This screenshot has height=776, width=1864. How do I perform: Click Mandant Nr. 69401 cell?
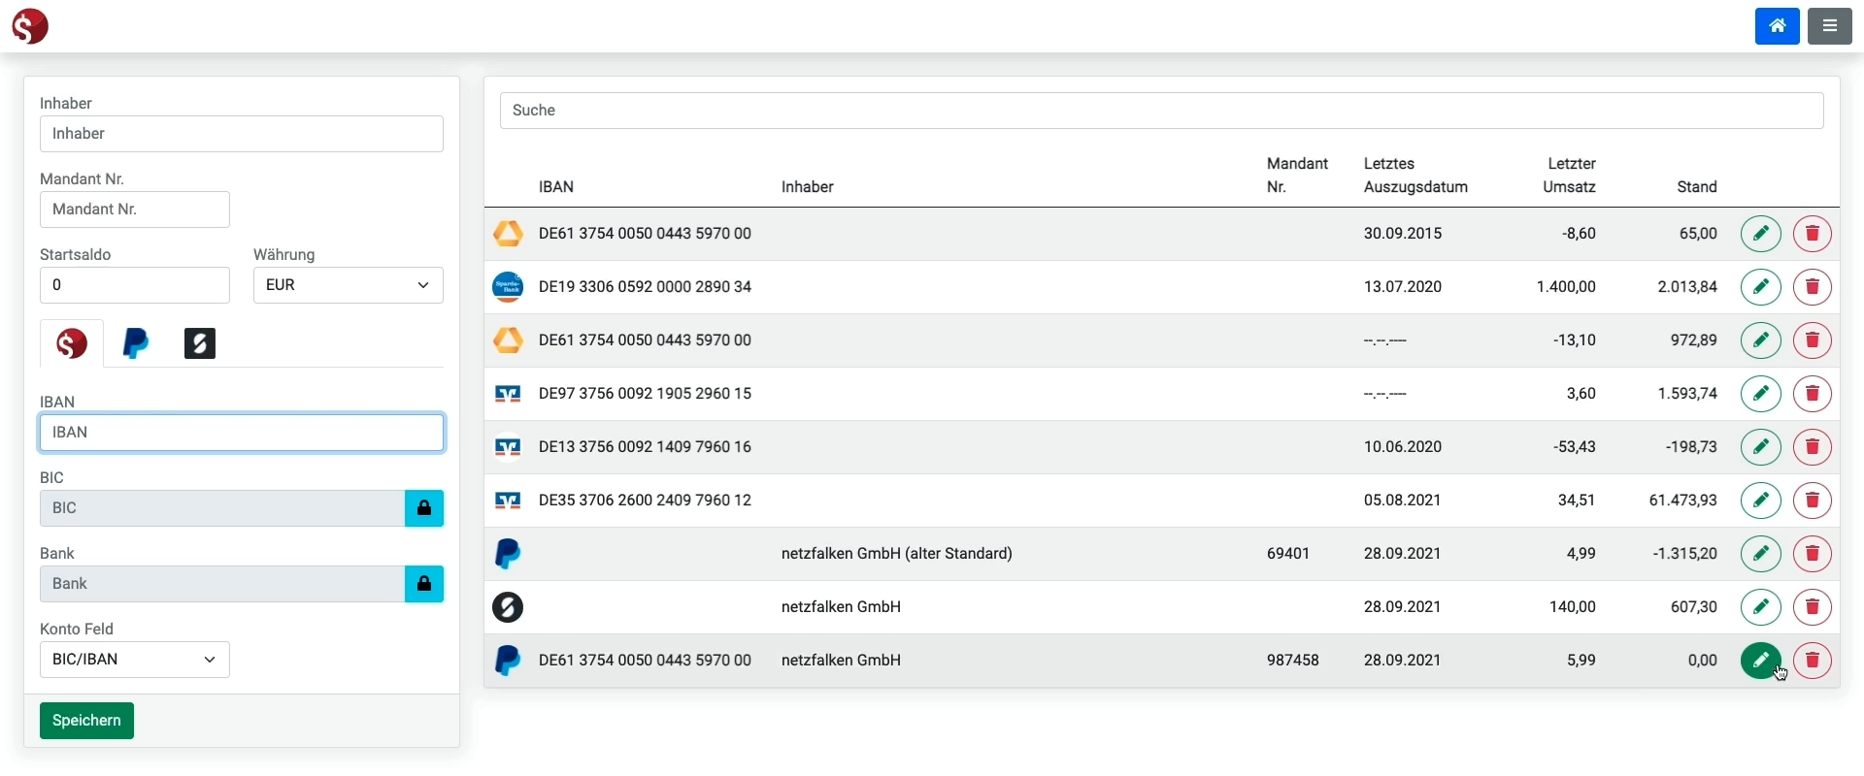click(1288, 554)
